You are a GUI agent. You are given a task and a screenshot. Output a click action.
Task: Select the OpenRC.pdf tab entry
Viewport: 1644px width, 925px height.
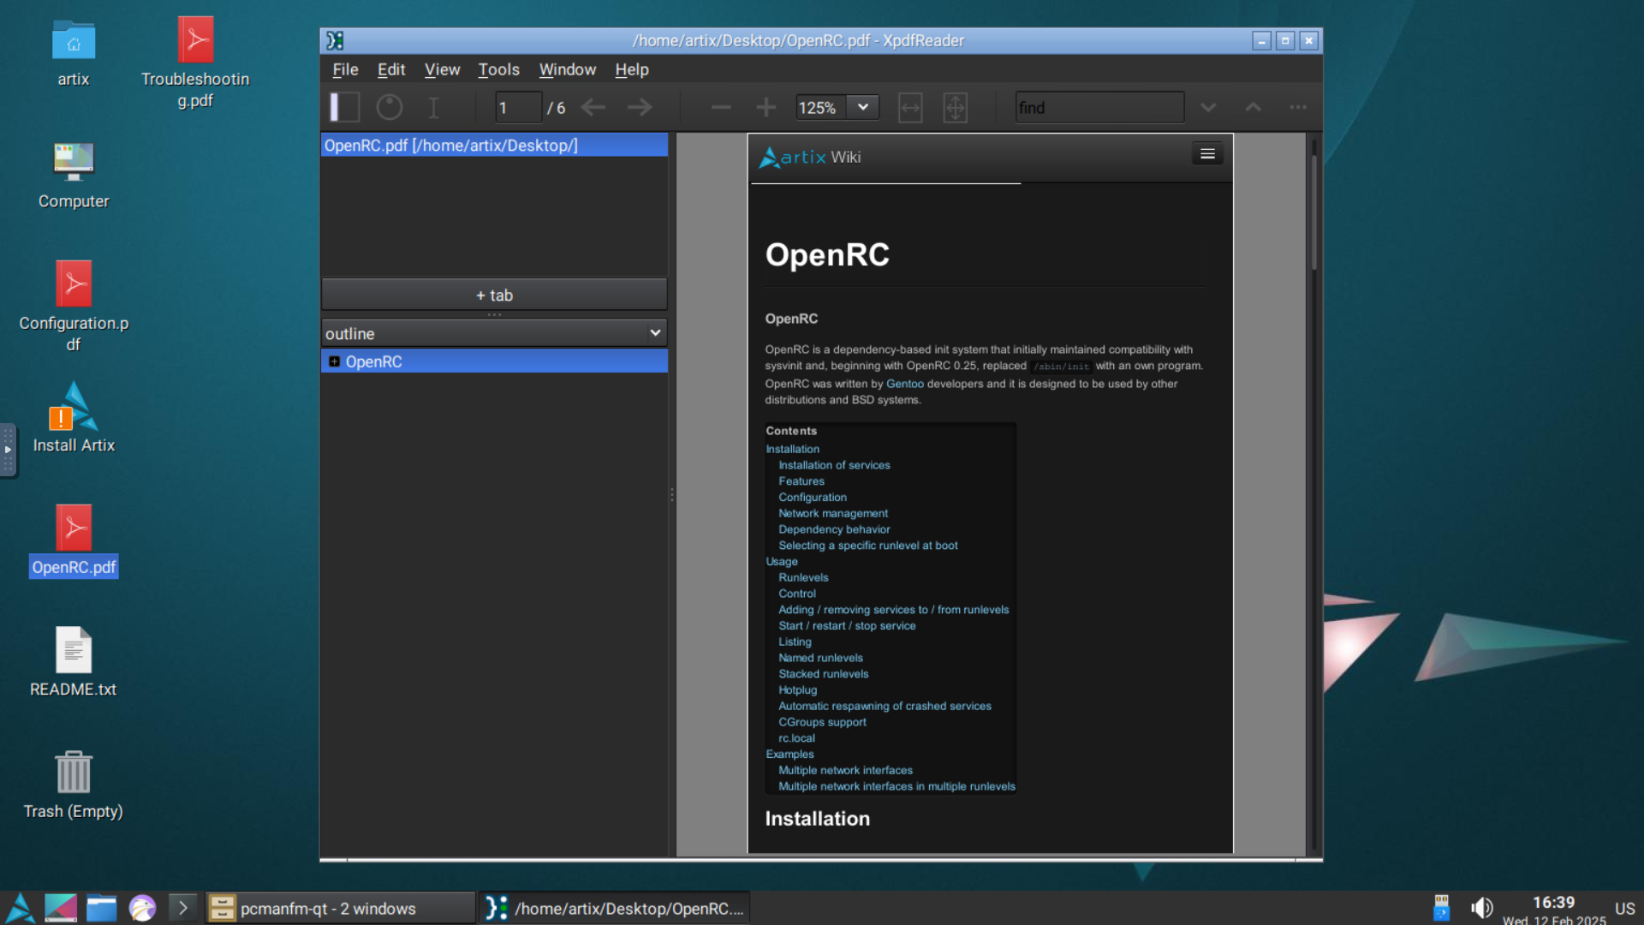pos(494,146)
